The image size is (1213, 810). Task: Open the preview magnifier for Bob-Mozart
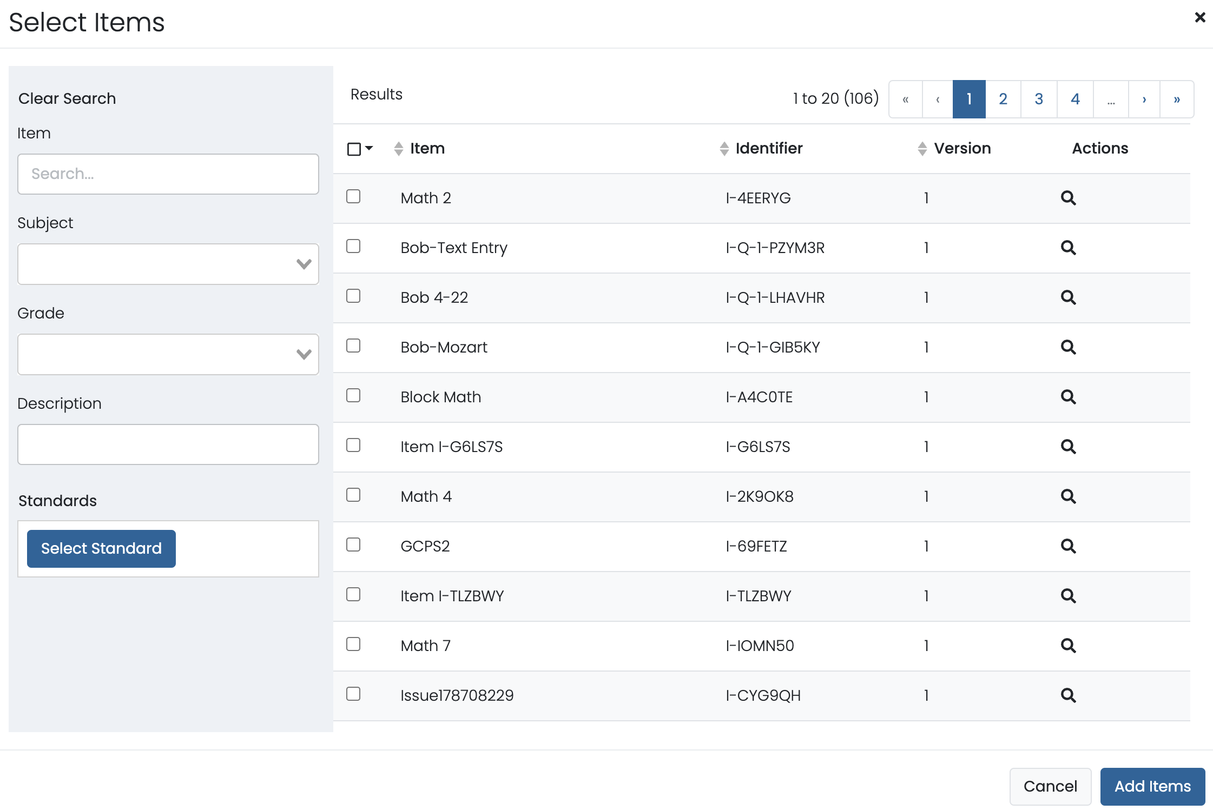(x=1068, y=347)
